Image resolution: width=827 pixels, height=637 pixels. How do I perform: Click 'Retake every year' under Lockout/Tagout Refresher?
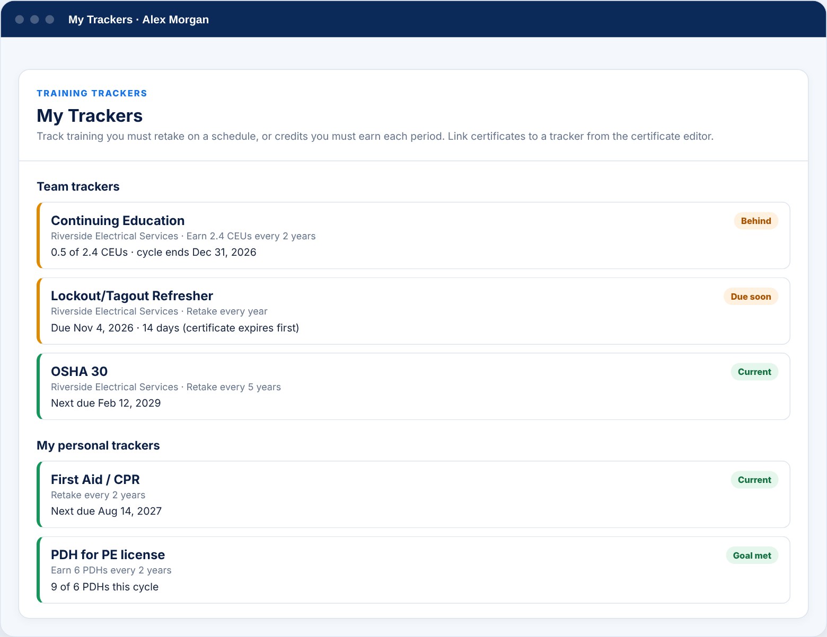pyautogui.click(x=227, y=311)
